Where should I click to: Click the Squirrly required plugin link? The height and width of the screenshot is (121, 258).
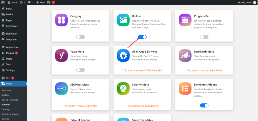point(154,106)
